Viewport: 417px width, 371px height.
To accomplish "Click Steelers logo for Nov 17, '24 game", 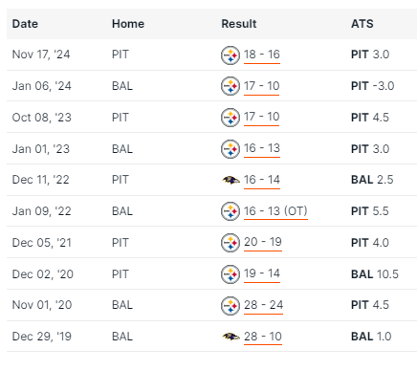I will [x=230, y=55].
